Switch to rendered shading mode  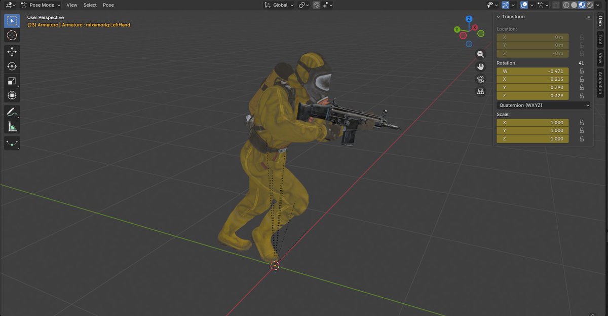(590, 5)
